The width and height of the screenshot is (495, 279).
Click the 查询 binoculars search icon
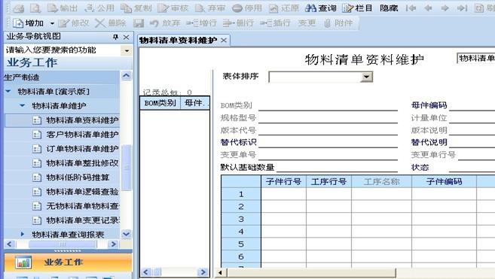point(310,8)
